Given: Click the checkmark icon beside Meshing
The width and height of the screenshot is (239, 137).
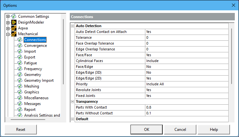Looking at the screenshot, I should pyautogui.click(x=20, y=86).
